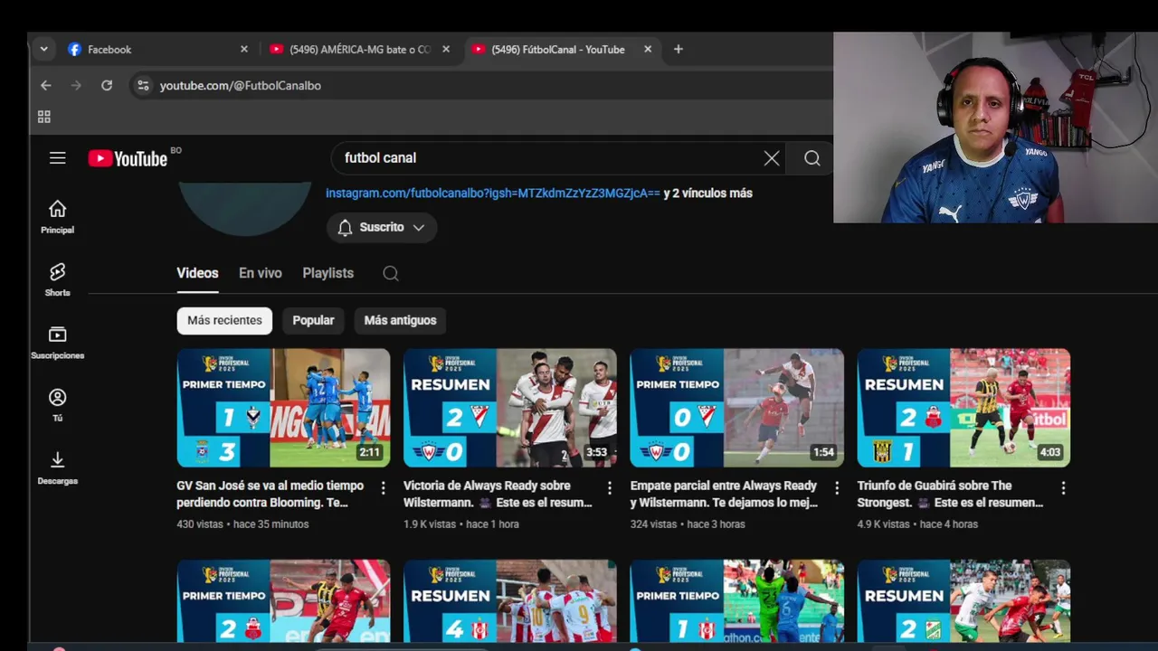Open options for GV San José video
The image size is (1158, 651).
[x=383, y=488]
